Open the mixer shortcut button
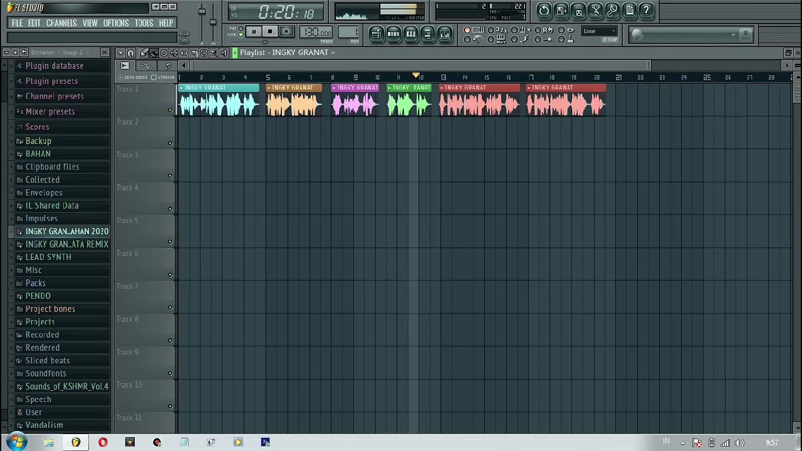802x451 pixels. coord(445,34)
